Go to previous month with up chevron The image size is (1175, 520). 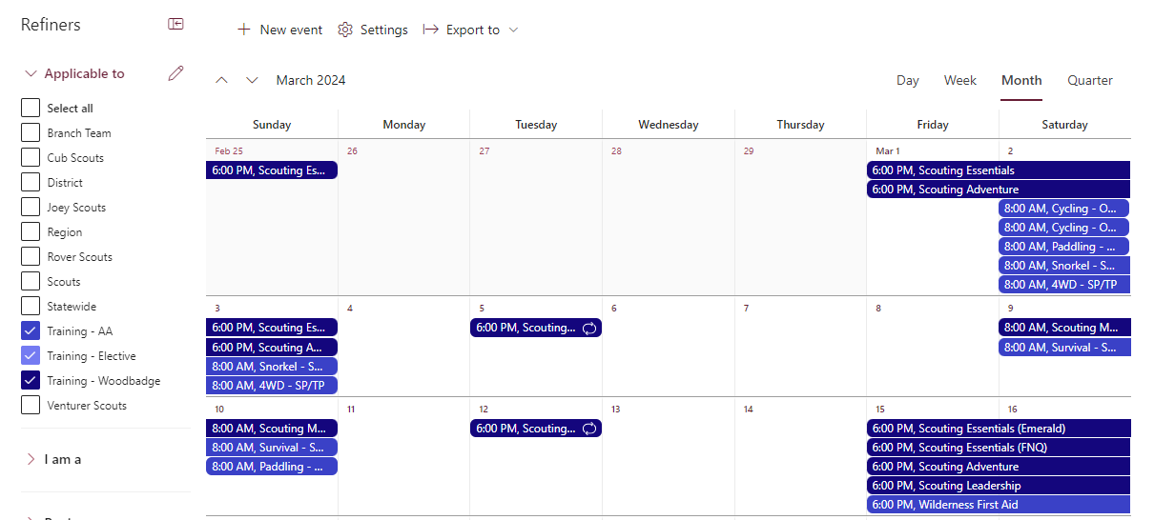tap(221, 80)
